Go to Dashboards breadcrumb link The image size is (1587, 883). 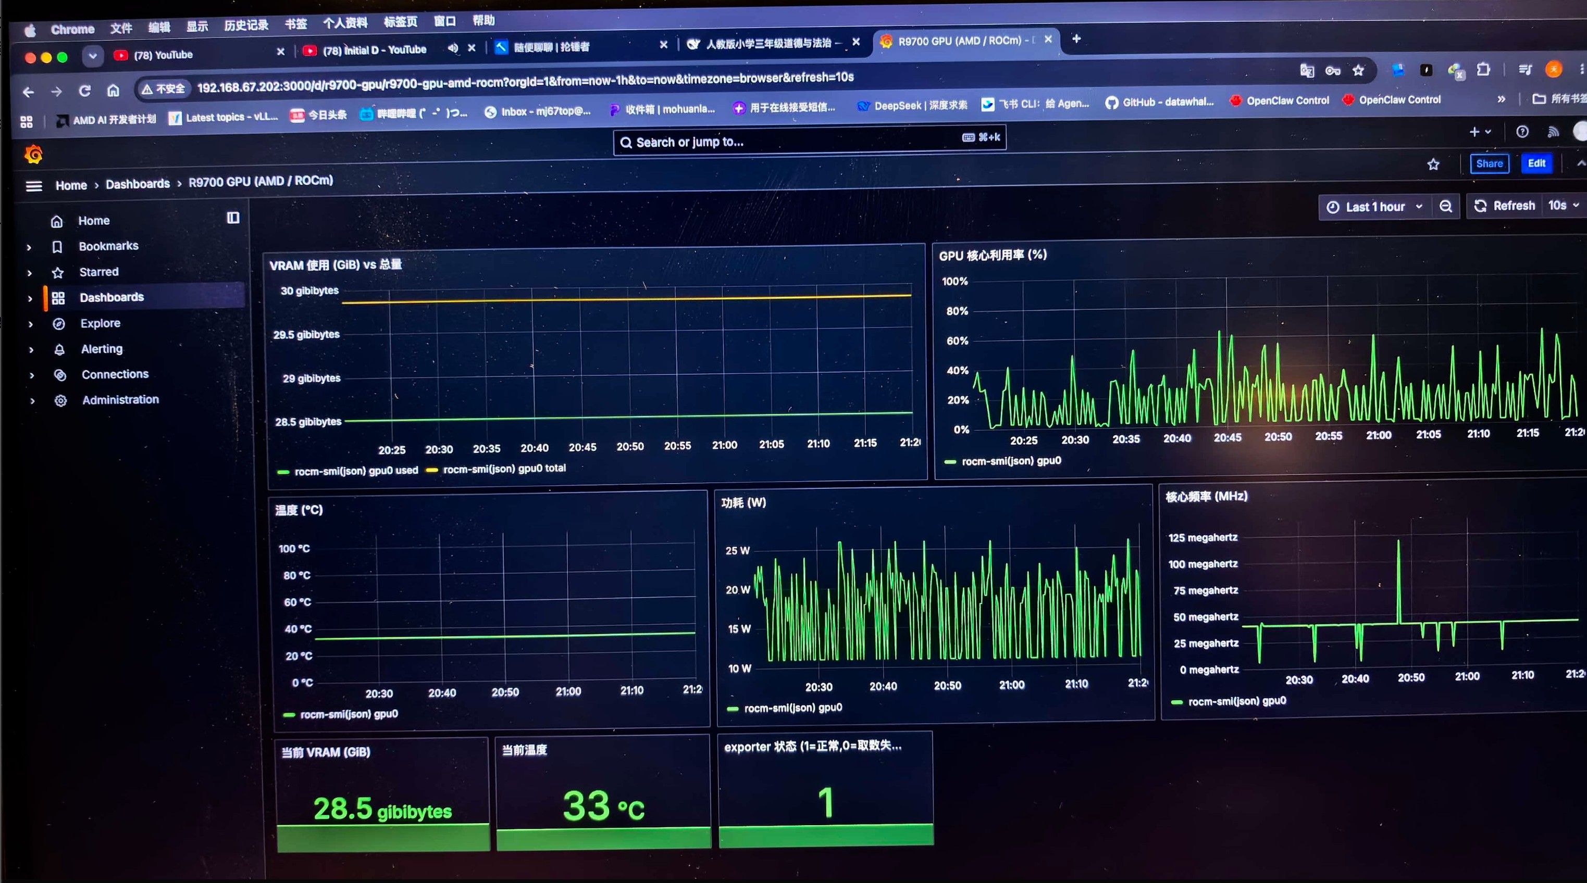(138, 184)
